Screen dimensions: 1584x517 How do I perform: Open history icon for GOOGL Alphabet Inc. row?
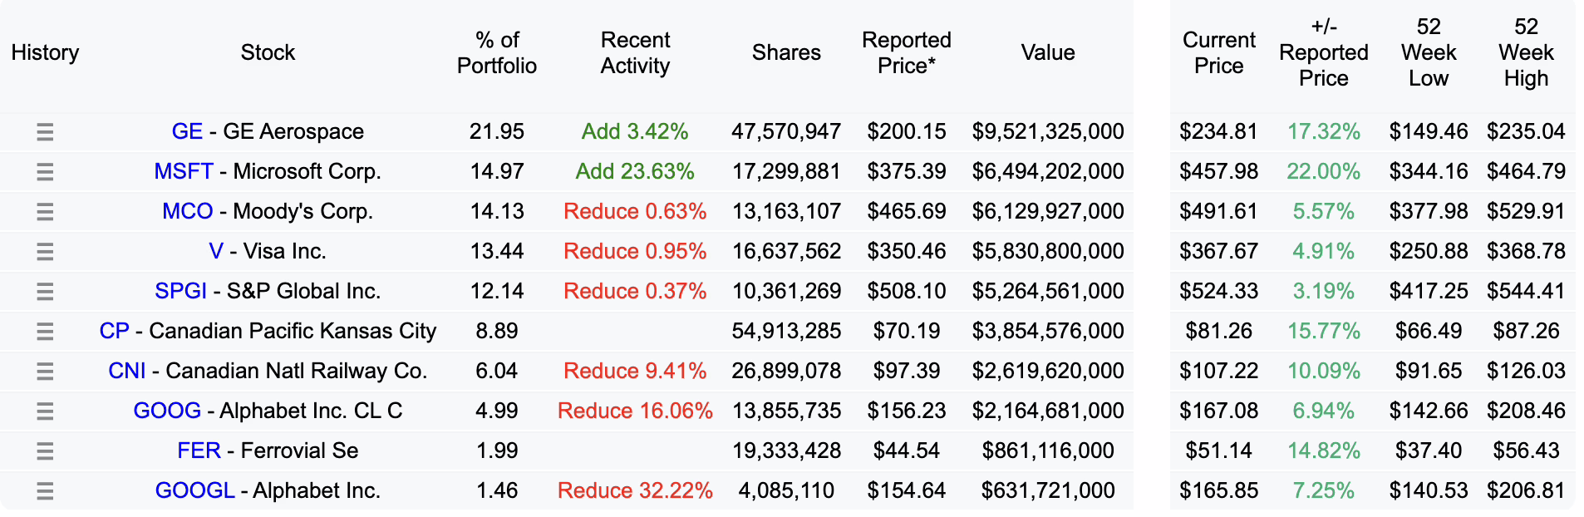point(45,491)
